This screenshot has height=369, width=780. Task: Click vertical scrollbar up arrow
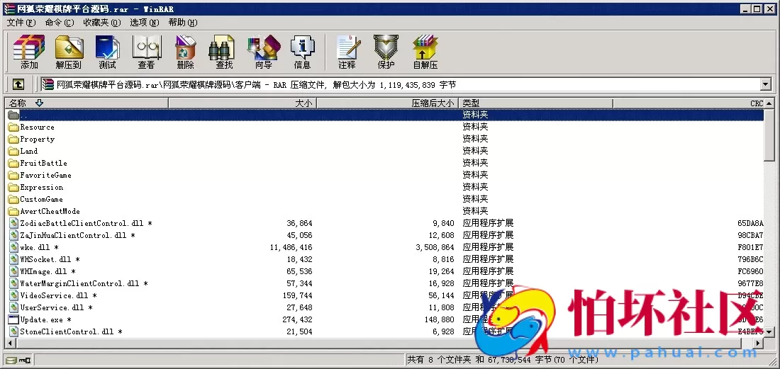click(x=769, y=103)
